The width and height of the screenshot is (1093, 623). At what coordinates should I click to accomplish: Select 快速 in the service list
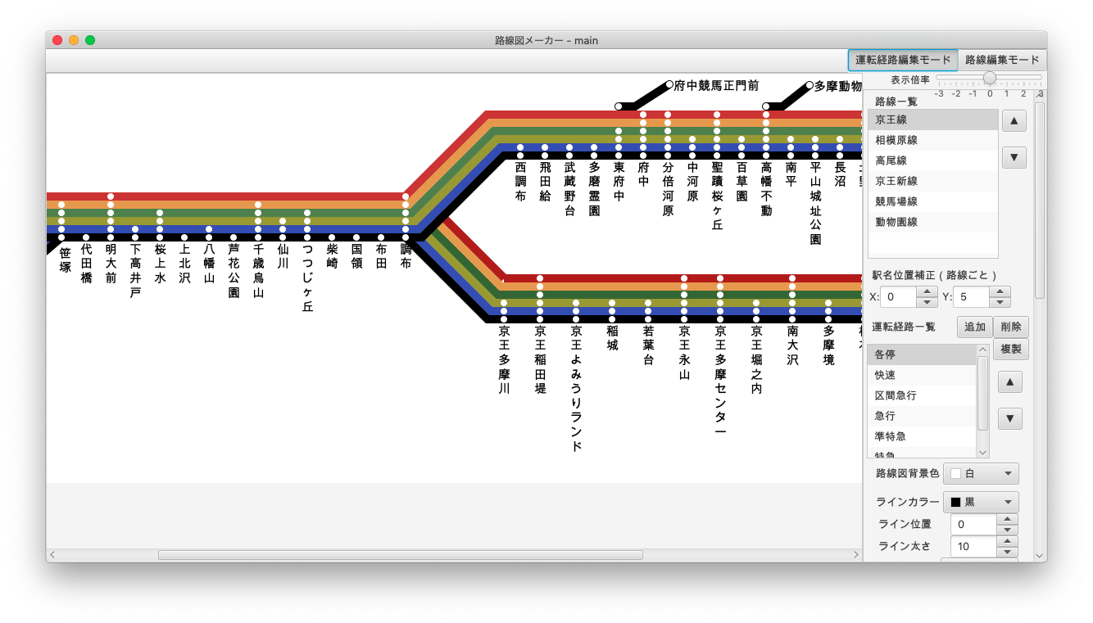point(922,375)
